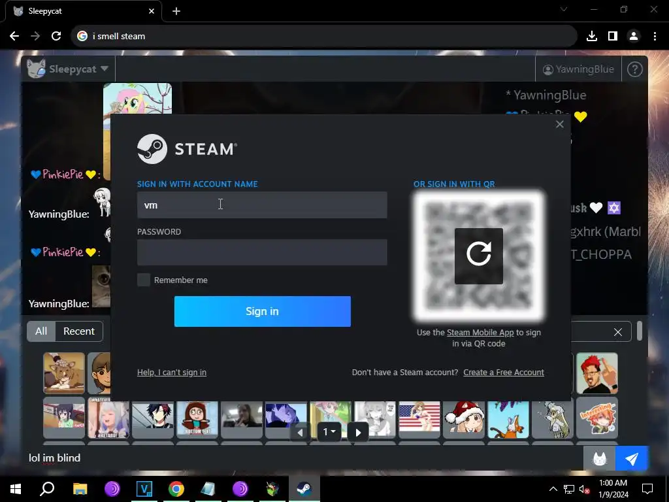Open the browser profile icon
The width and height of the screenshot is (669, 502).
[x=634, y=37]
